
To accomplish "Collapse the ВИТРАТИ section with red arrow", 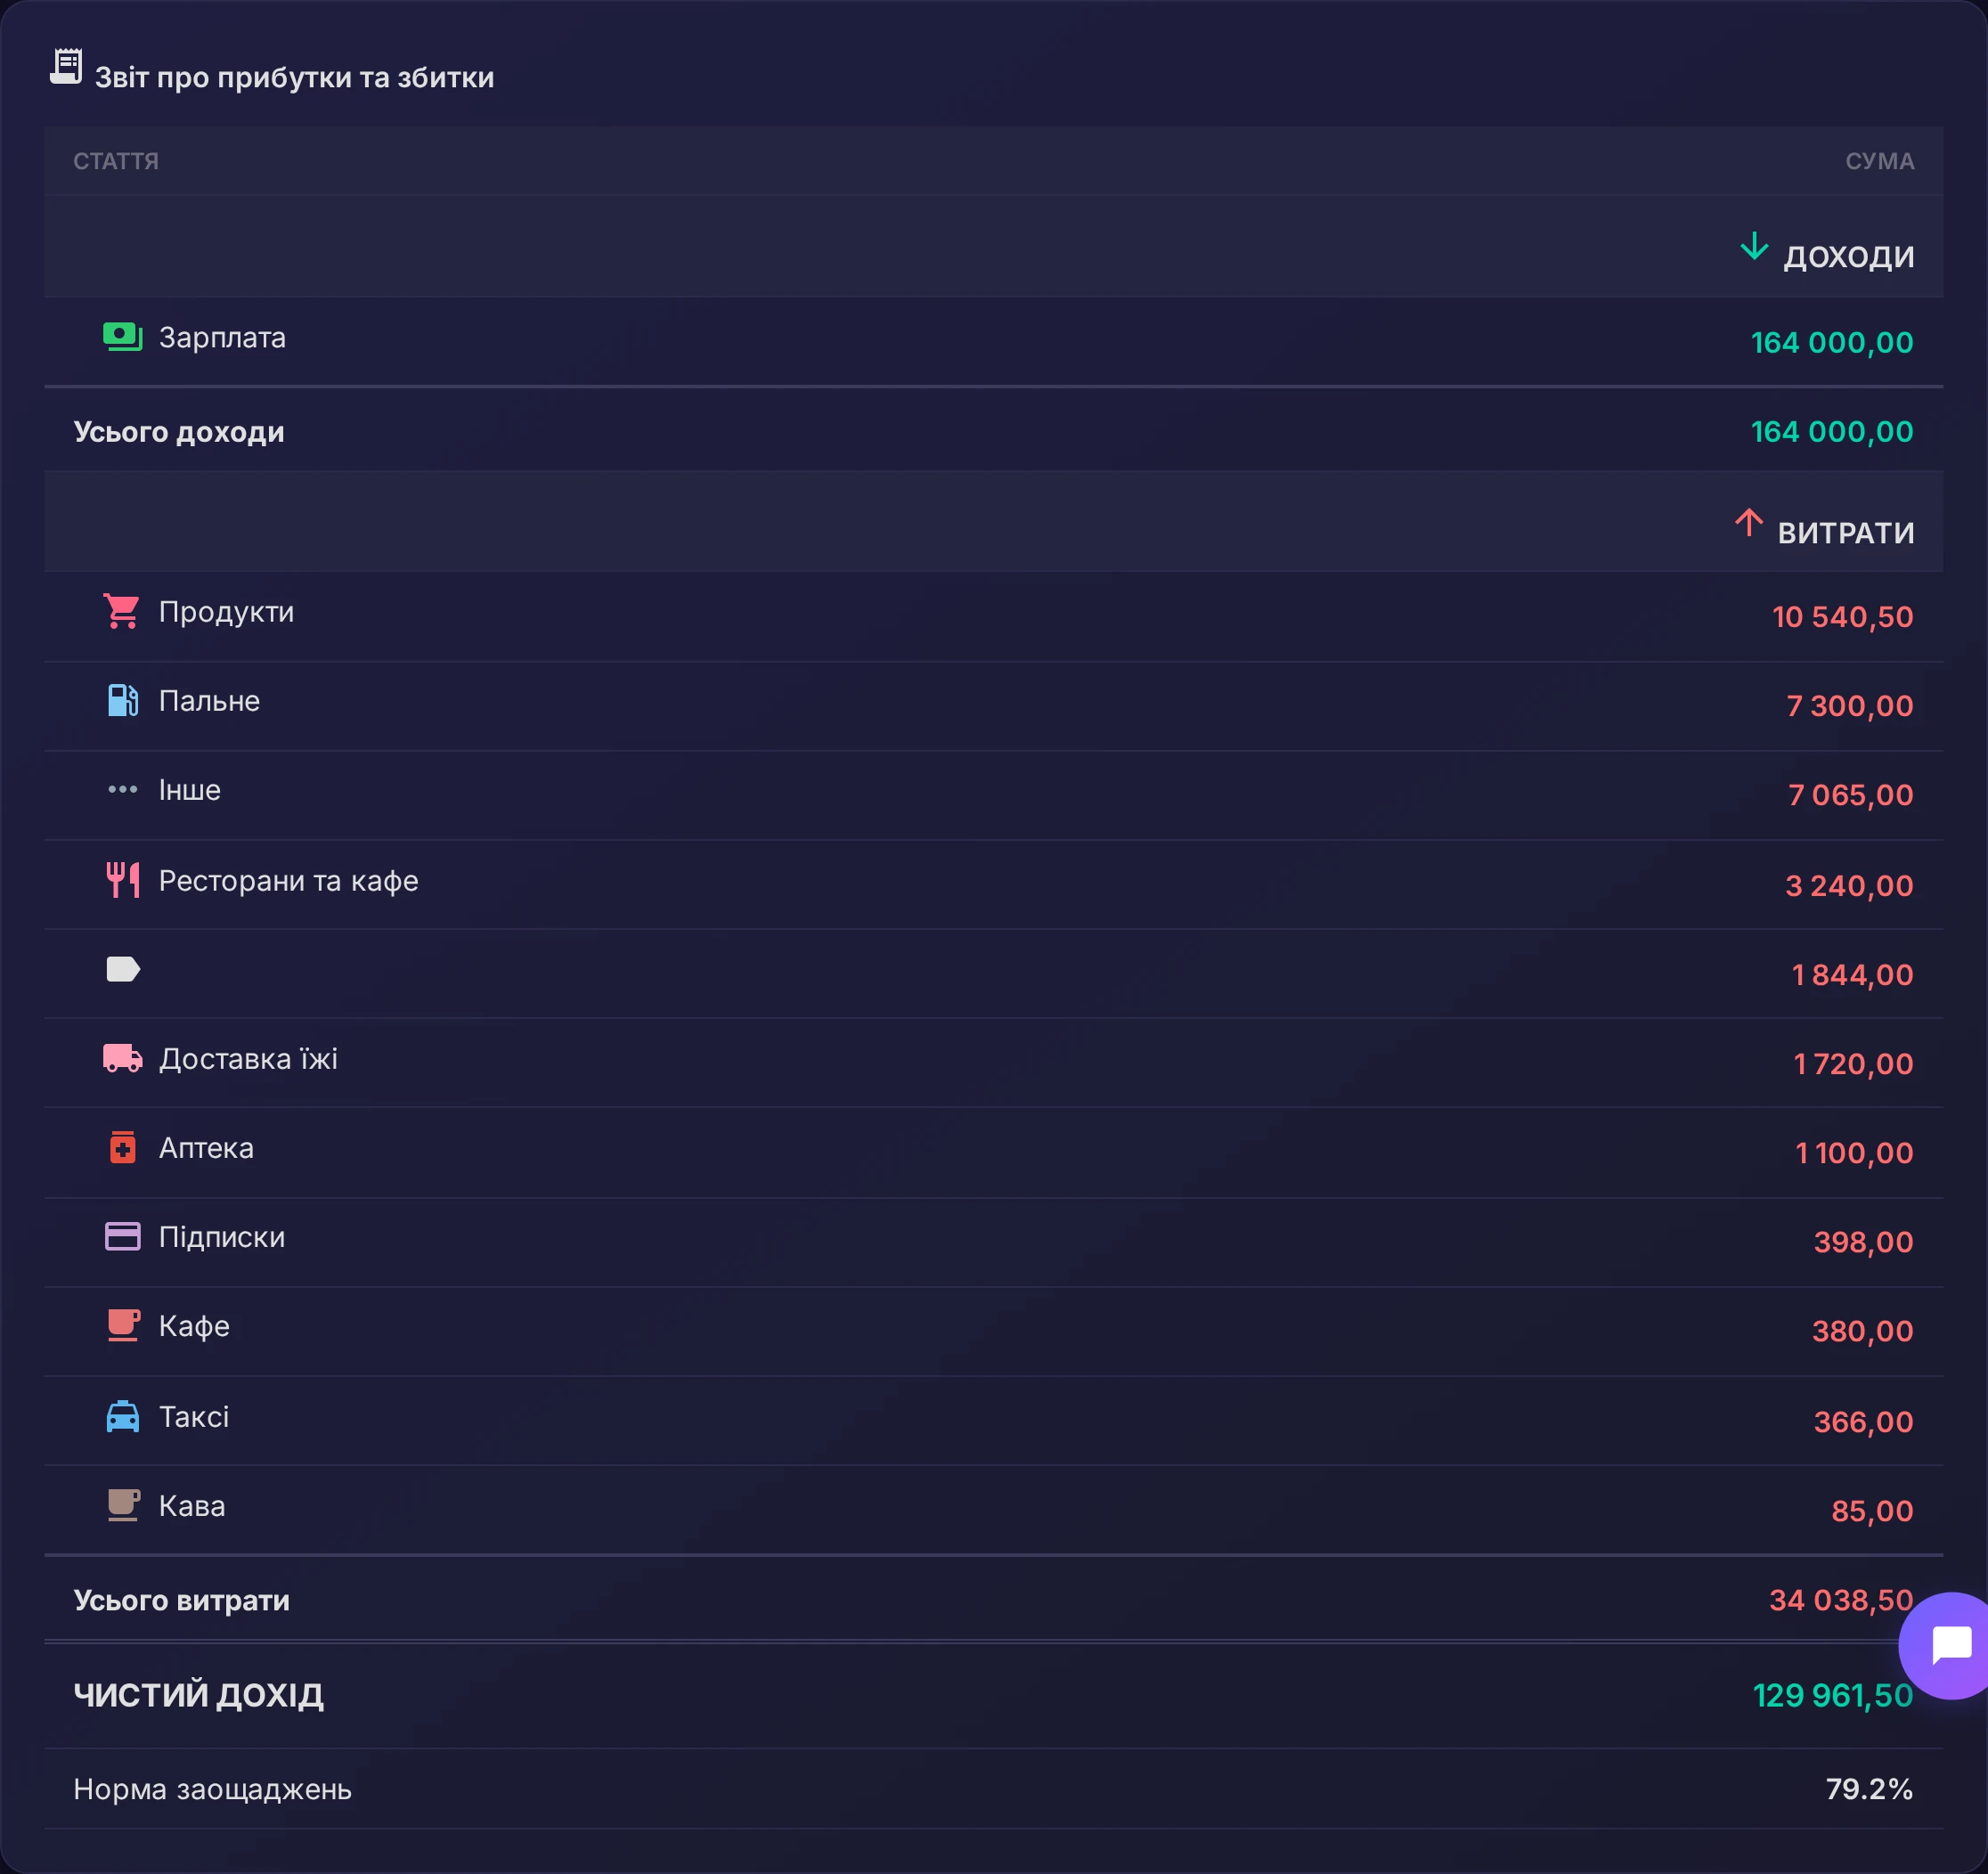I will (x=1824, y=528).
